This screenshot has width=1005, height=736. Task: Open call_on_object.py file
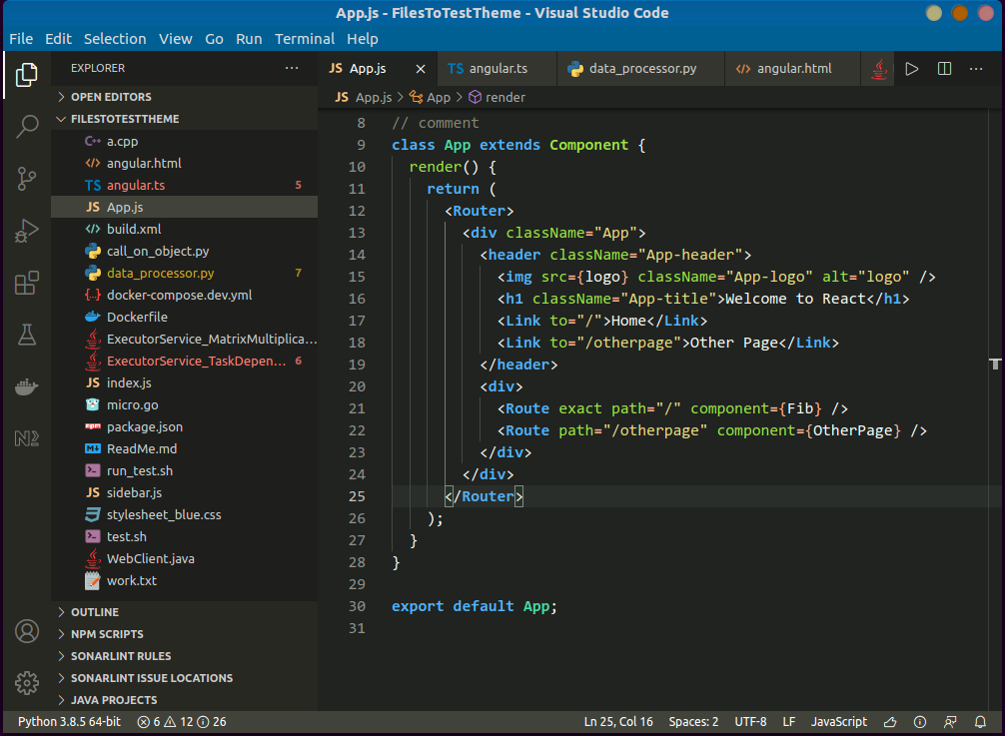point(185,251)
